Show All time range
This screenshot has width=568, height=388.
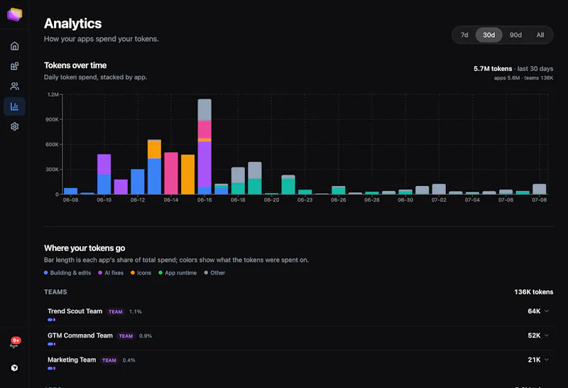pyautogui.click(x=540, y=35)
